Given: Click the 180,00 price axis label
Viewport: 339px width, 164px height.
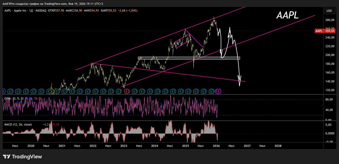Looking at the screenshot, I should (330, 64).
